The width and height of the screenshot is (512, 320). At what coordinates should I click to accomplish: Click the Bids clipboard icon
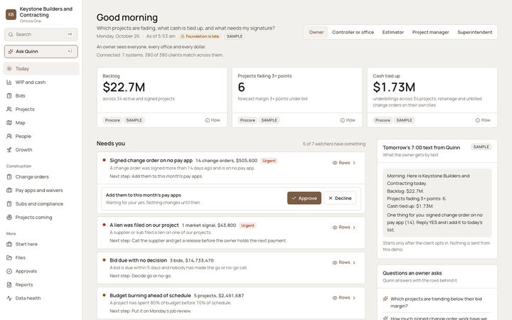9,96
